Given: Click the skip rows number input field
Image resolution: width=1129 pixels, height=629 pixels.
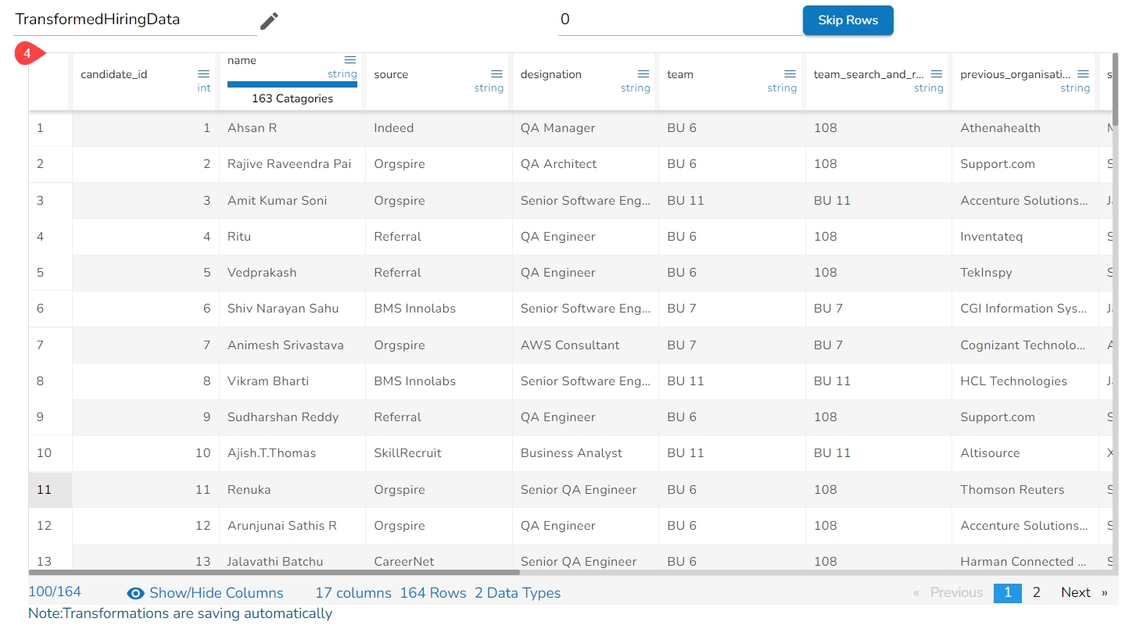Looking at the screenshot, I should [x=679, y=20].
